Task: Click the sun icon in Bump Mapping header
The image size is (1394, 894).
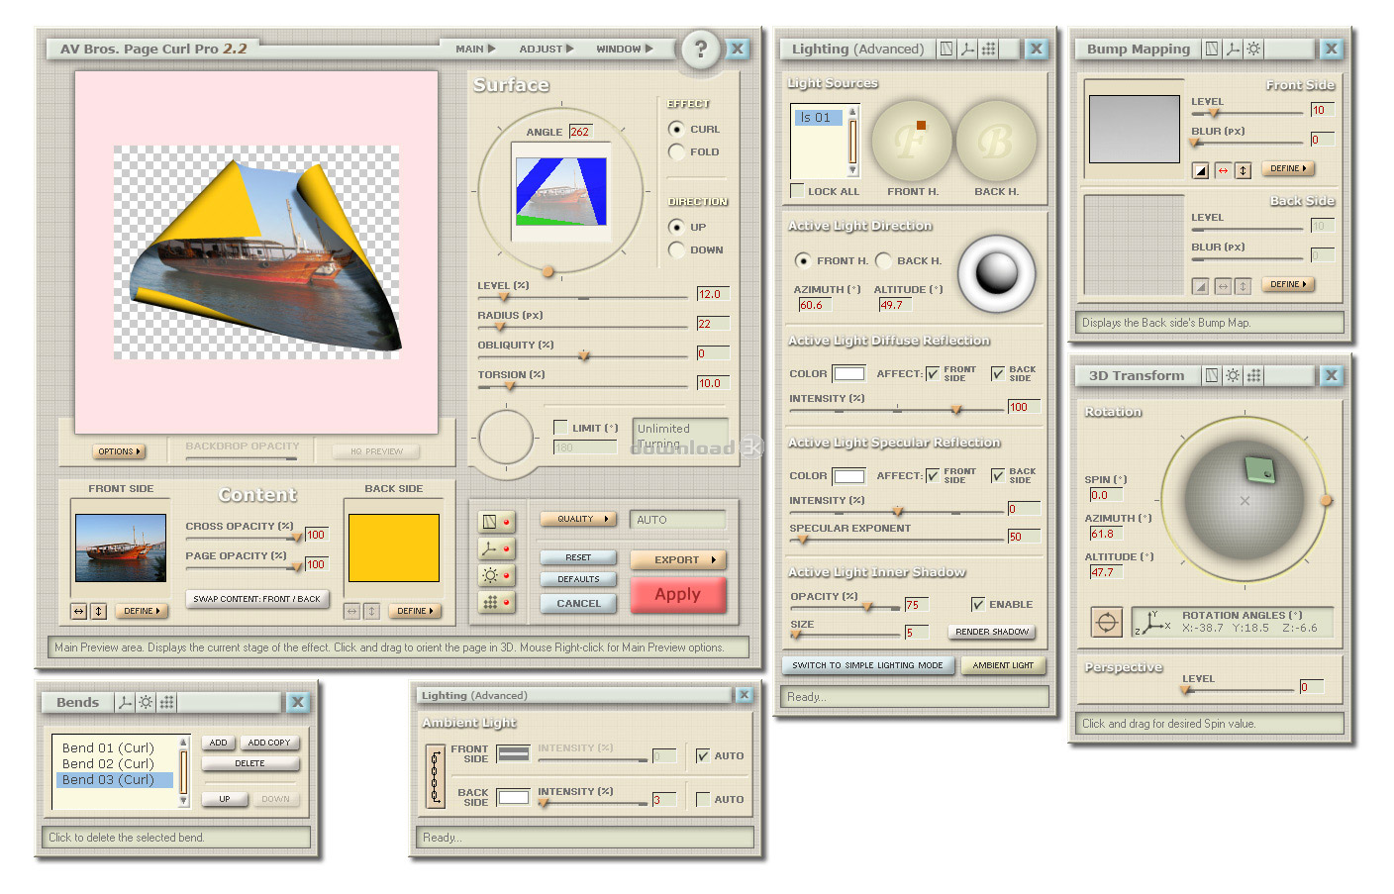Action: (1253, 49)
